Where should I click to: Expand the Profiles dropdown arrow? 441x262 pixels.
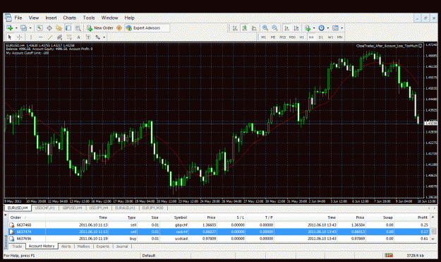[x=30, y=28]
